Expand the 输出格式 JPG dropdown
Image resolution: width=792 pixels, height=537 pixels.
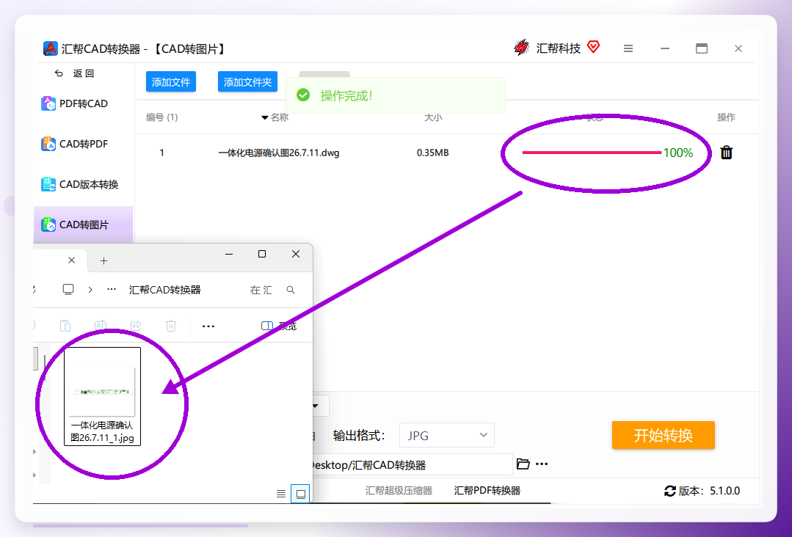pyautogui.click(x=446, y=435)
